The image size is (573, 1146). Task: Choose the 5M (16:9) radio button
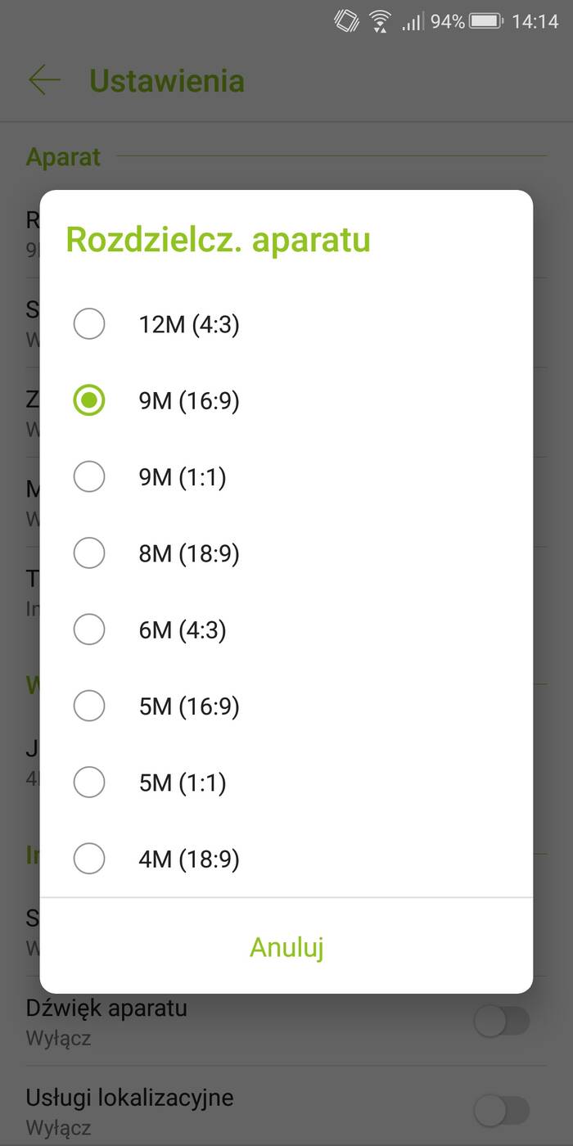pyautogui.click(x=89, y=706)
